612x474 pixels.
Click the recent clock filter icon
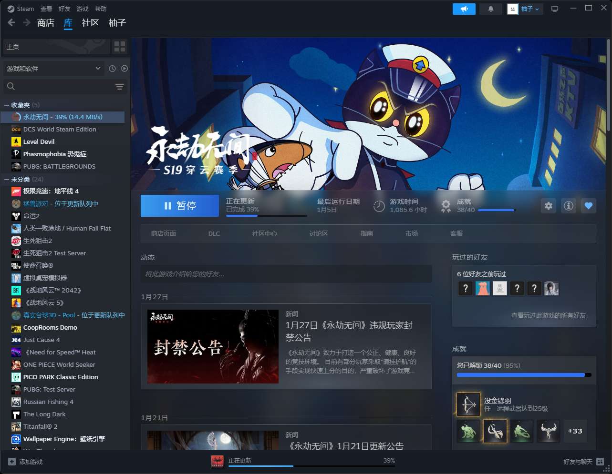(x=112, y=69)
